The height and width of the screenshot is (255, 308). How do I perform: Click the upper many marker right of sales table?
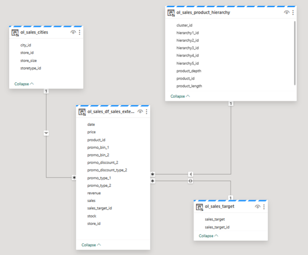pyautogui.click(x=153, y=174)
